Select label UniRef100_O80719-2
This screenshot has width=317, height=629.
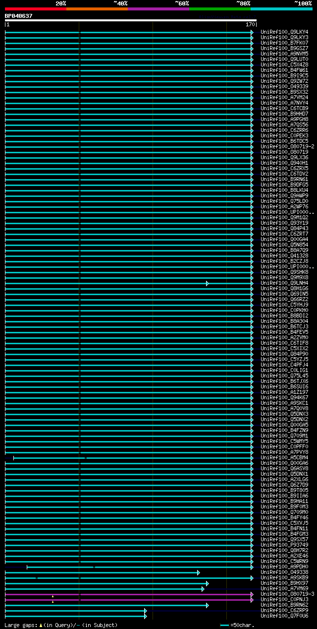pos(287,147)
